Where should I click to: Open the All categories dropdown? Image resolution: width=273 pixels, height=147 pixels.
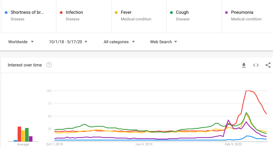point(119,42)
